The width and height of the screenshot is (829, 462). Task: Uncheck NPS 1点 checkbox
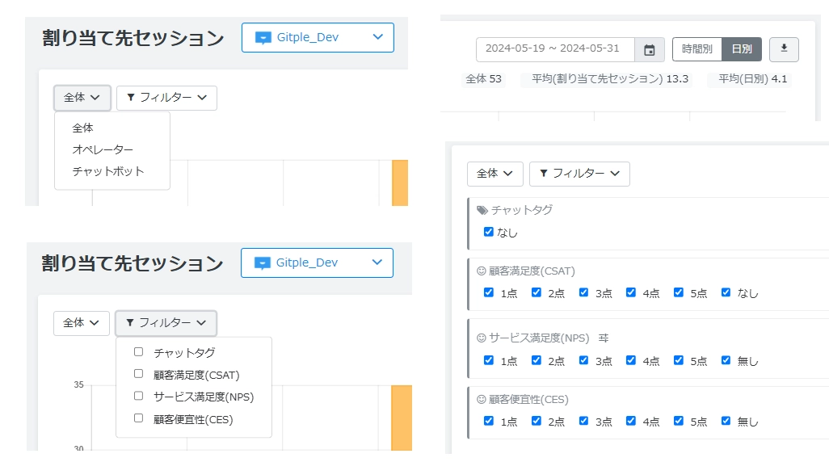tap(489, 360)
